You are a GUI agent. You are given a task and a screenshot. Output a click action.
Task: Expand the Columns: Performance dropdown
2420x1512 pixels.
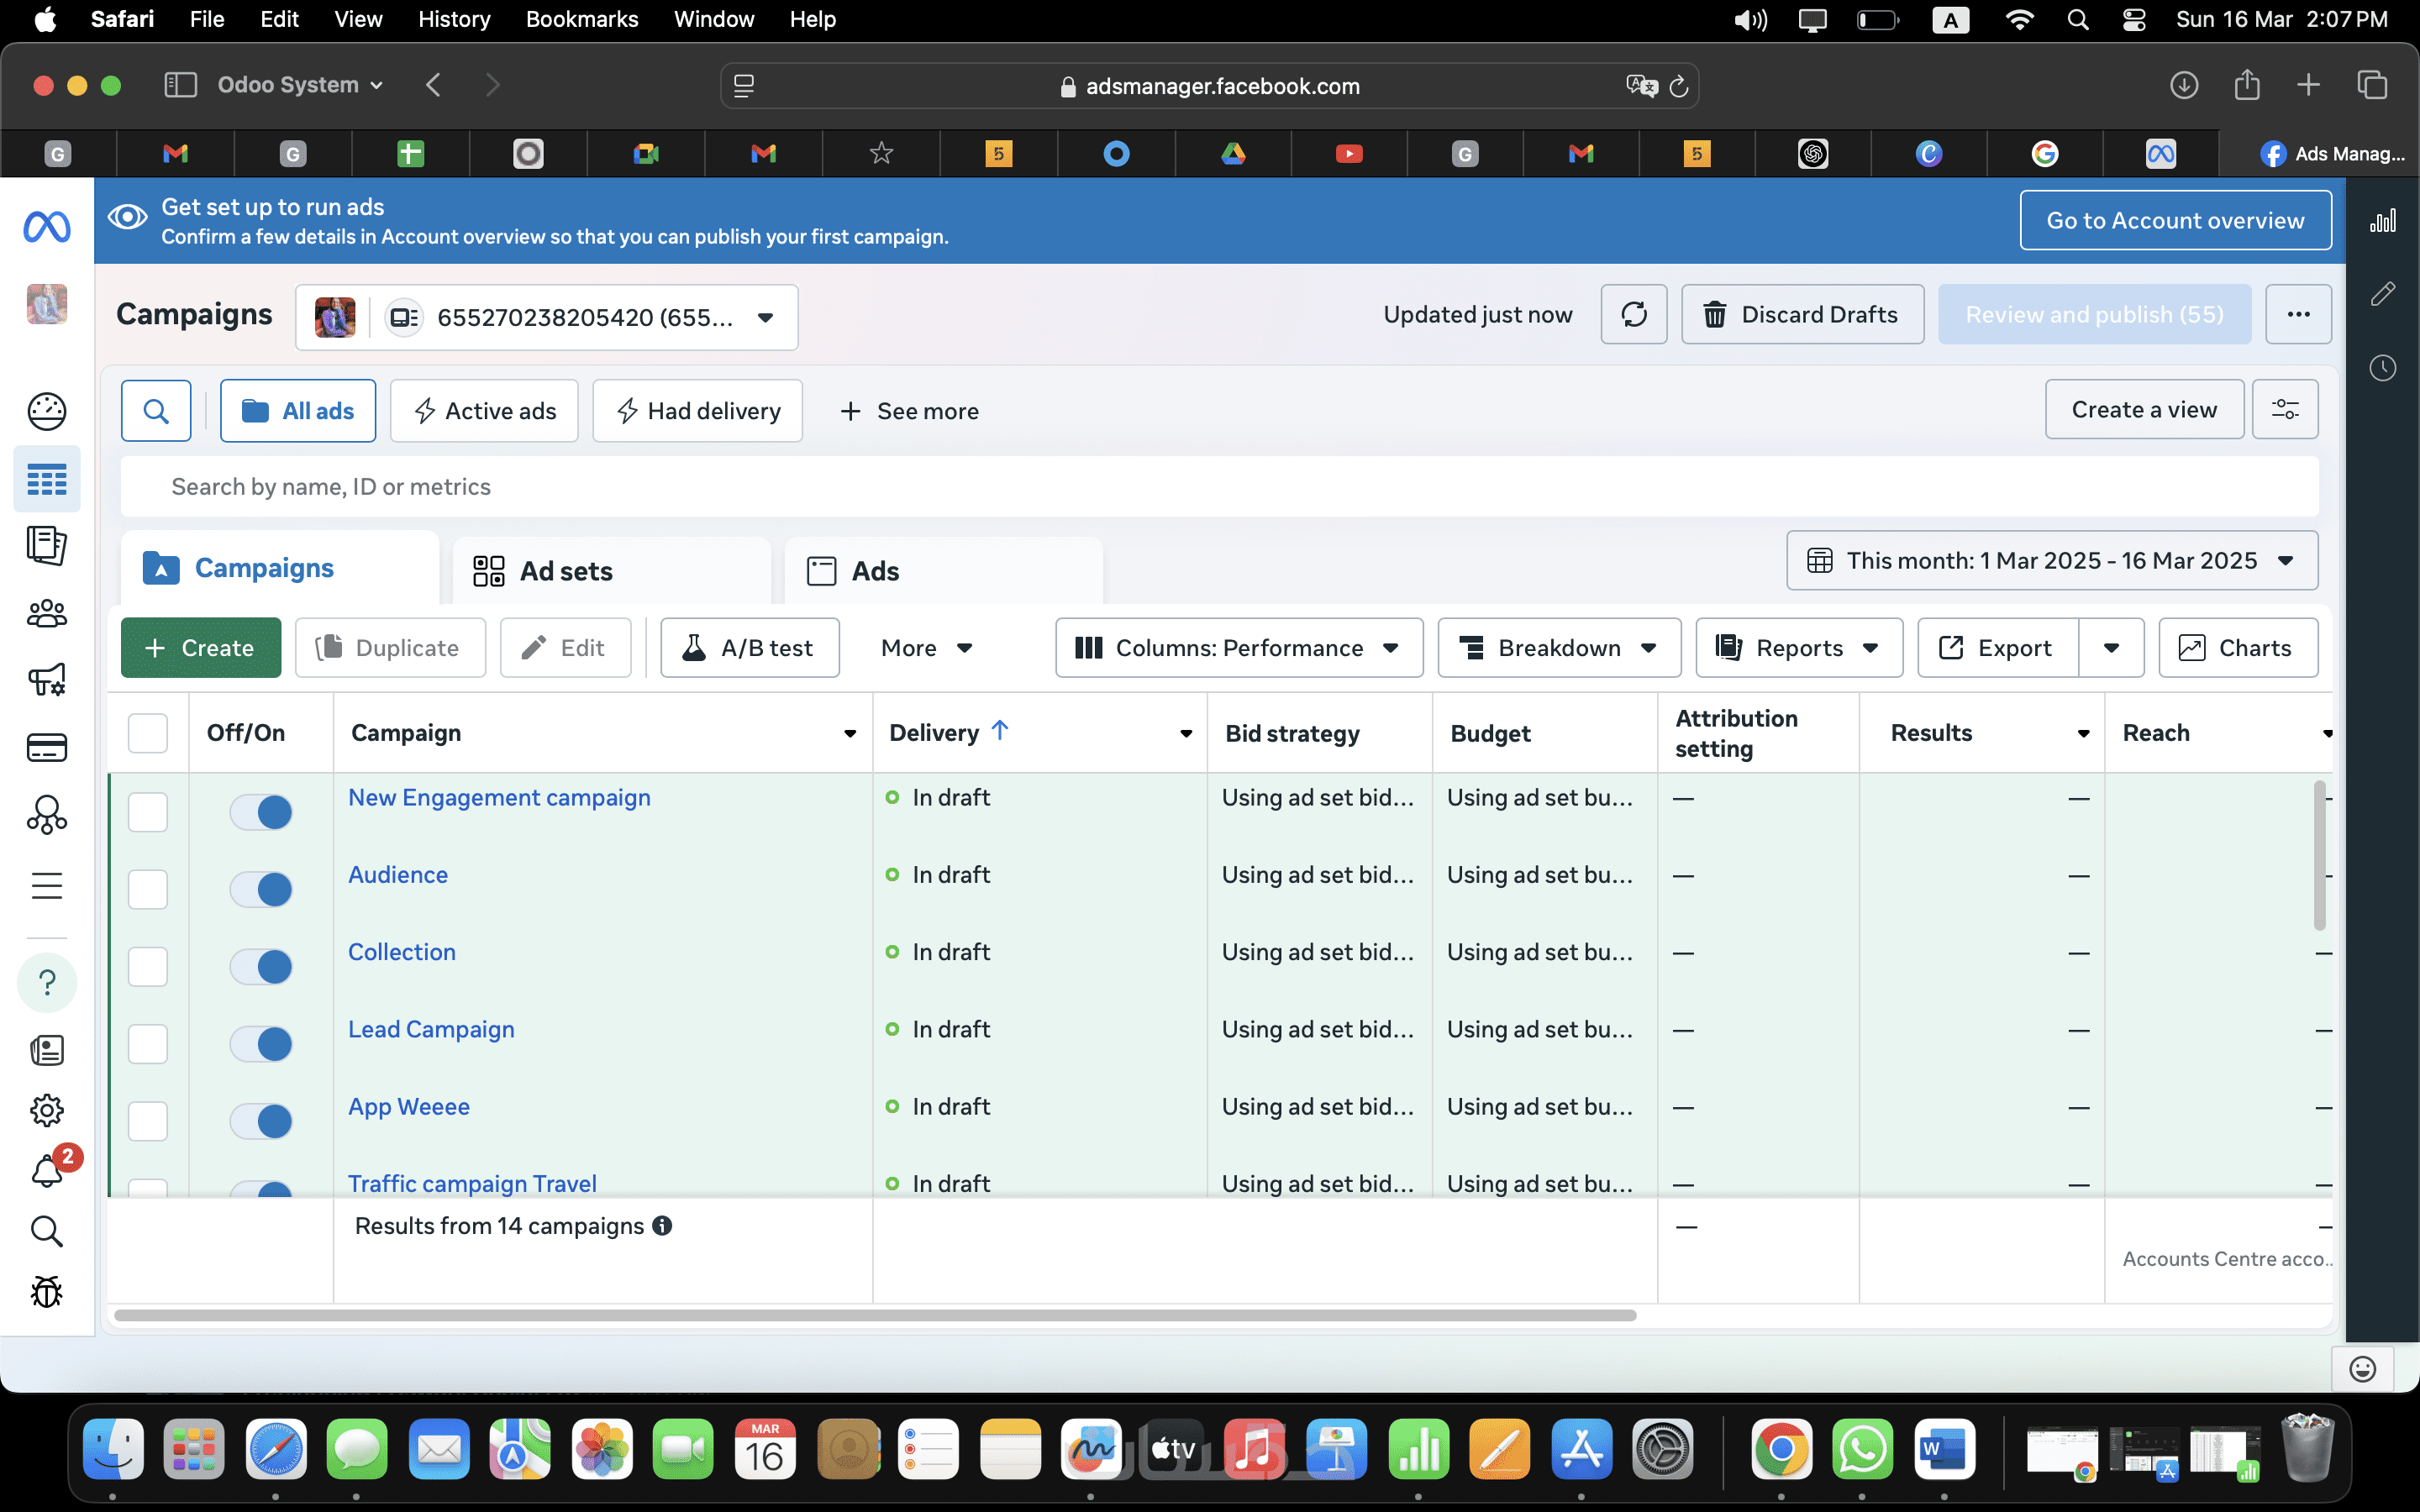1238,648
